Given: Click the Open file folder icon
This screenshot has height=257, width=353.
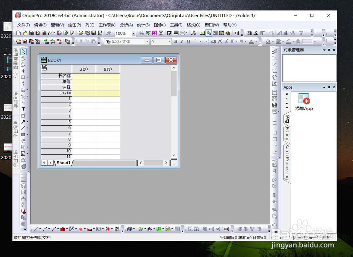Looking at the screenshot, I should (x=81, y=33).
